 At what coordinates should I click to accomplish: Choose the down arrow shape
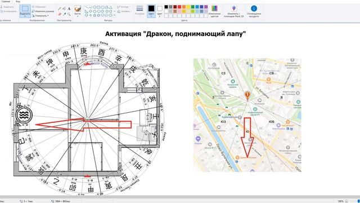coord(86,15)
